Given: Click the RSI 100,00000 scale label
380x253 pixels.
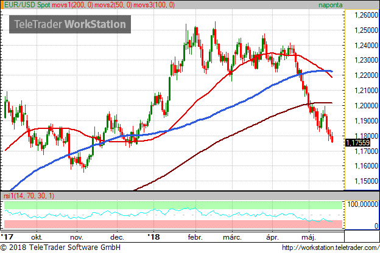Looking at the screenshot, I should tap(363, 204).
